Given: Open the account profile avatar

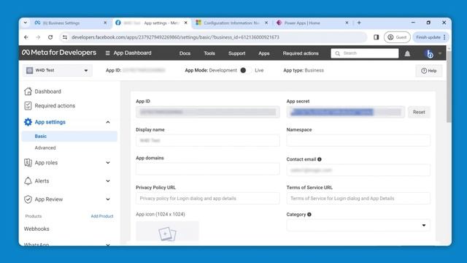Looking at the screenshot, I should (429, 53).
